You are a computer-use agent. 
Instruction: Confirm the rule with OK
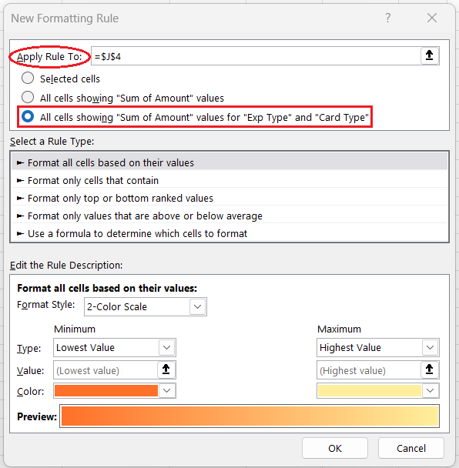point(335,448)
